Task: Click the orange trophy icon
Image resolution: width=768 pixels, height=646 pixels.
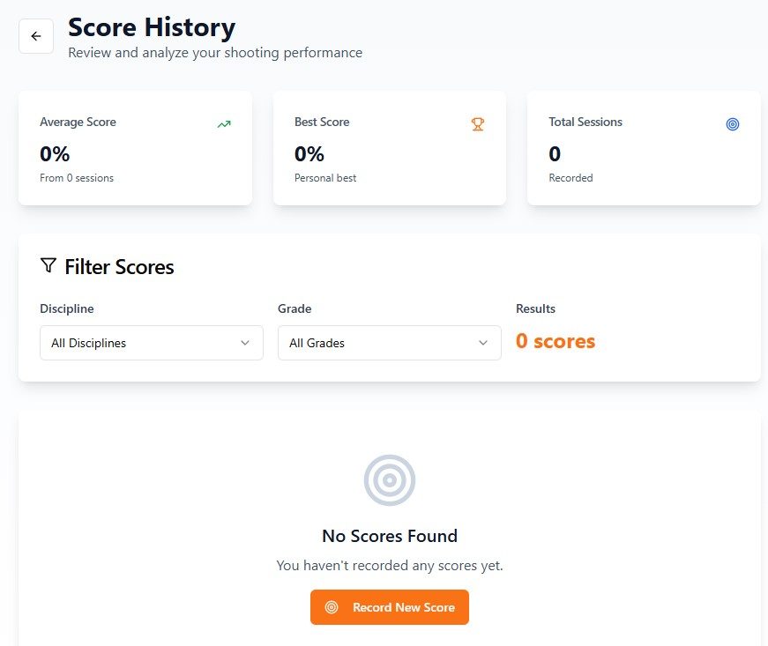Action: (478, 124)
